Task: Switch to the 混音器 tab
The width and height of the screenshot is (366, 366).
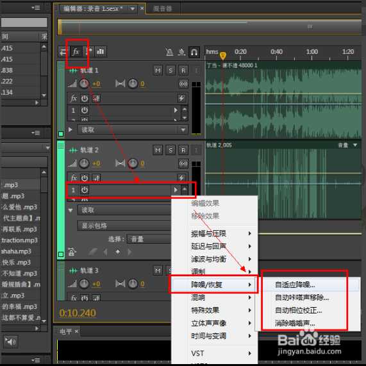Action: pos(163,9)
